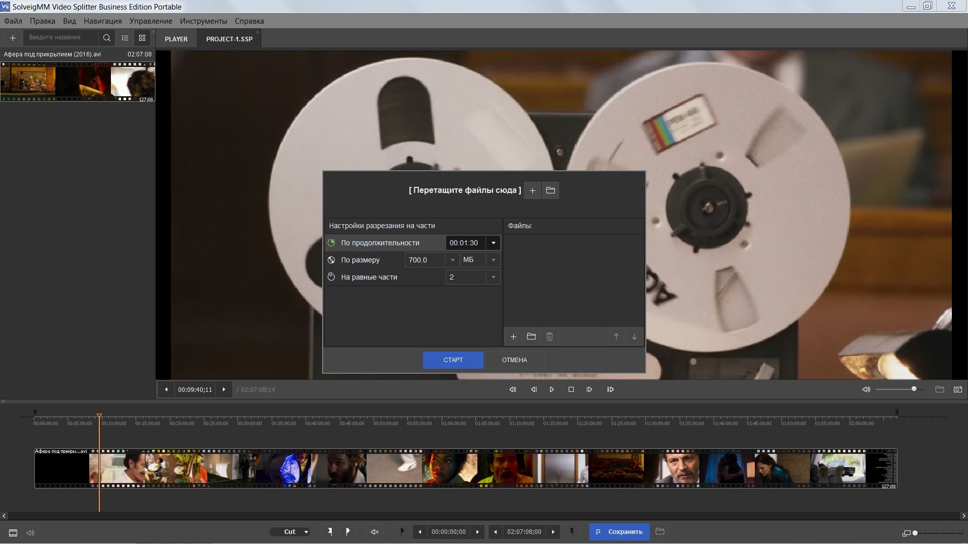Viewport: 968px width, 544px height.
Task: Open the Правка menu
Action: [42, 21]
